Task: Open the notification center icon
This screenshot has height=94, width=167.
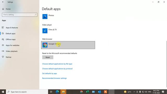Action: click(x=163, y=92)
